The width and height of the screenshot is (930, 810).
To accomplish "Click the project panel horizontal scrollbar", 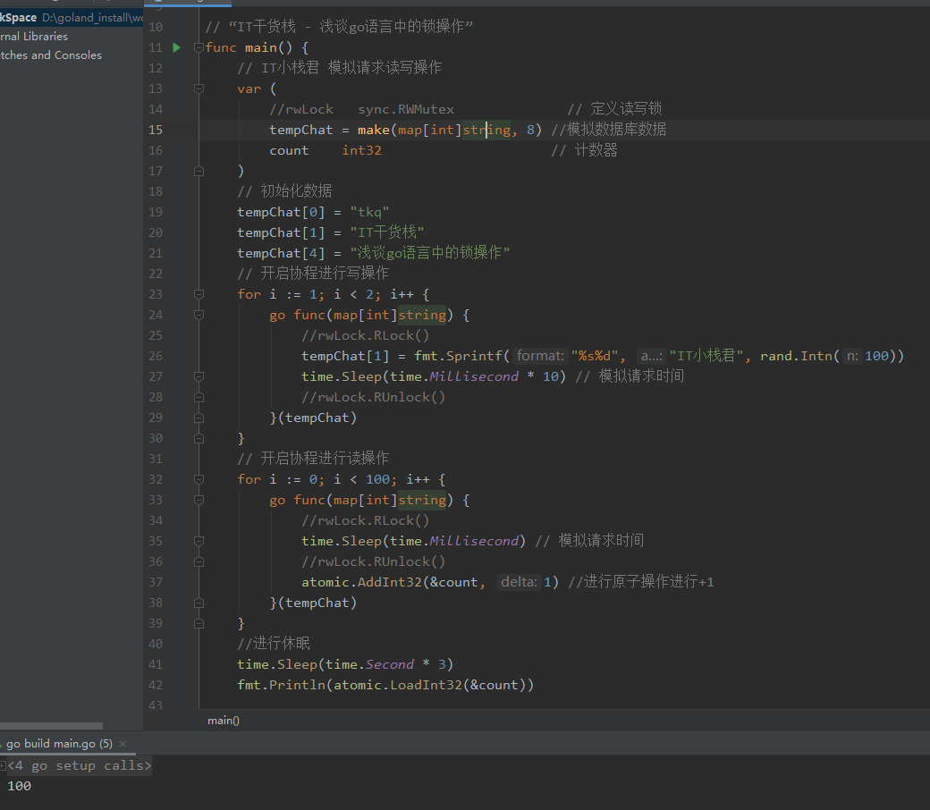I will click(x=51, y=726).
